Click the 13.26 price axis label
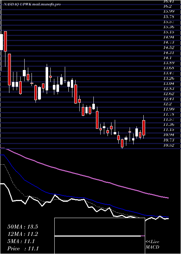The width and height of the screenshot is (181, 254). (x=169, y=78)
